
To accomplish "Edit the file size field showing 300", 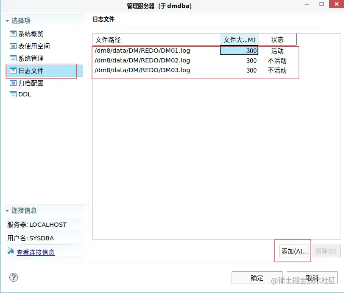I will click(x=240, y=51).
